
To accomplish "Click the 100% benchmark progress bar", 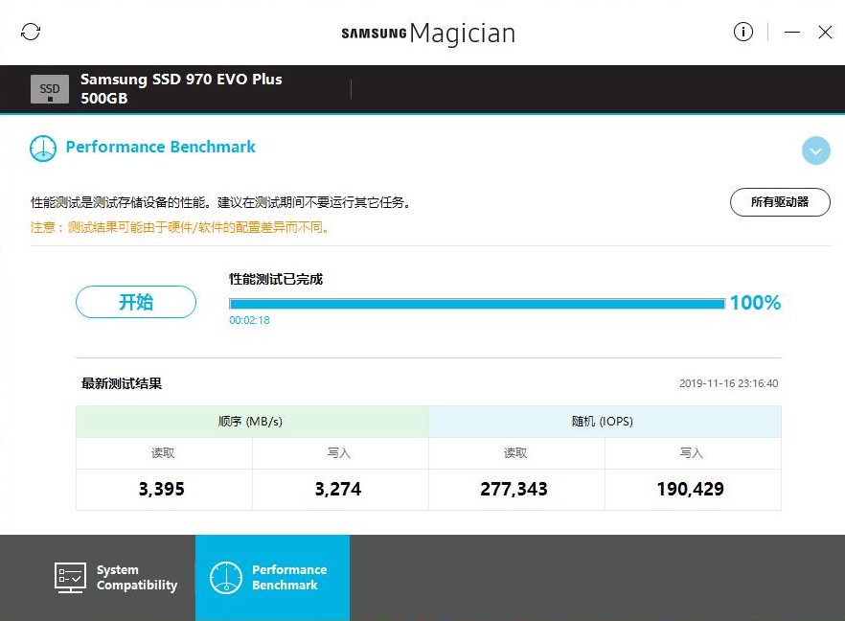I will 476,303.
